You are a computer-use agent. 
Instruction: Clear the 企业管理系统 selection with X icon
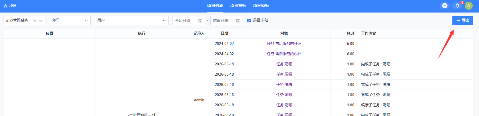pos(35,20)
